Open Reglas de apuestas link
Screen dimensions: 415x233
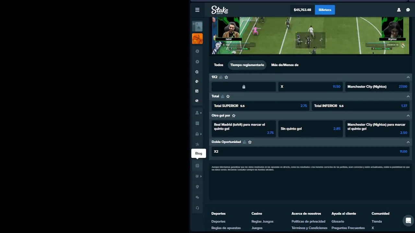coord(226,228)
